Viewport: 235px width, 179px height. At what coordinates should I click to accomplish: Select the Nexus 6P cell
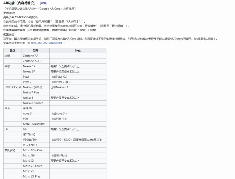36,72
